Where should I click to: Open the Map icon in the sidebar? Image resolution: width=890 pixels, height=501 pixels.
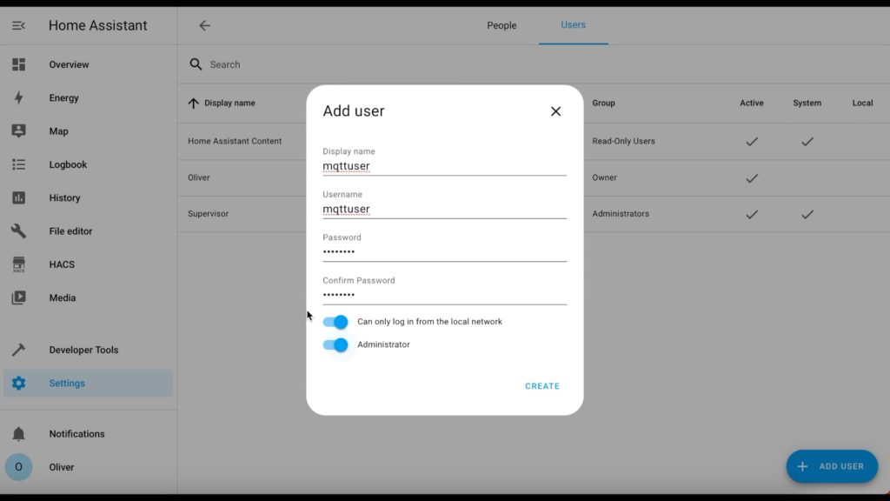pos(19,130)
